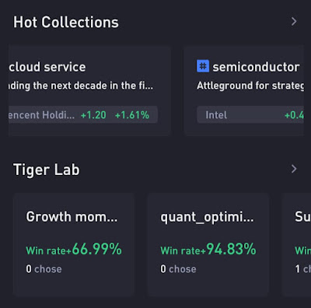
Task: Select the Intel stock row
Action: [x=250, y=114]
